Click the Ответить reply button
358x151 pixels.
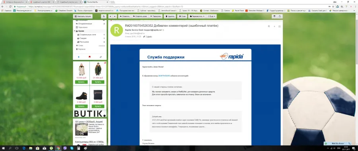[125, 16]
